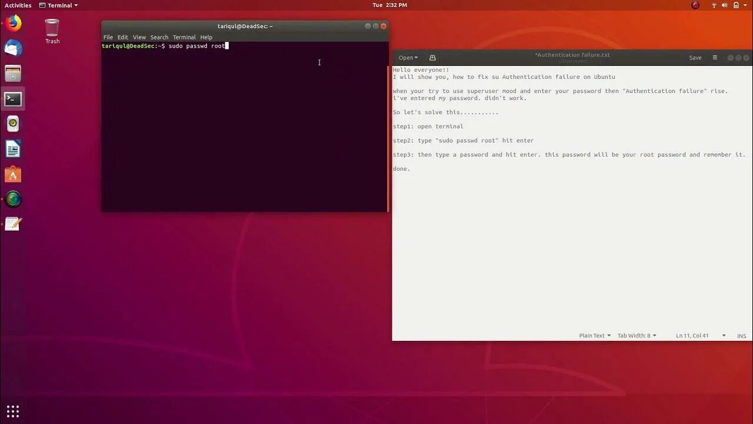Viewport: 753px width, 424px height.
Task: Click the battery status icon
Action: click(735, 5)
